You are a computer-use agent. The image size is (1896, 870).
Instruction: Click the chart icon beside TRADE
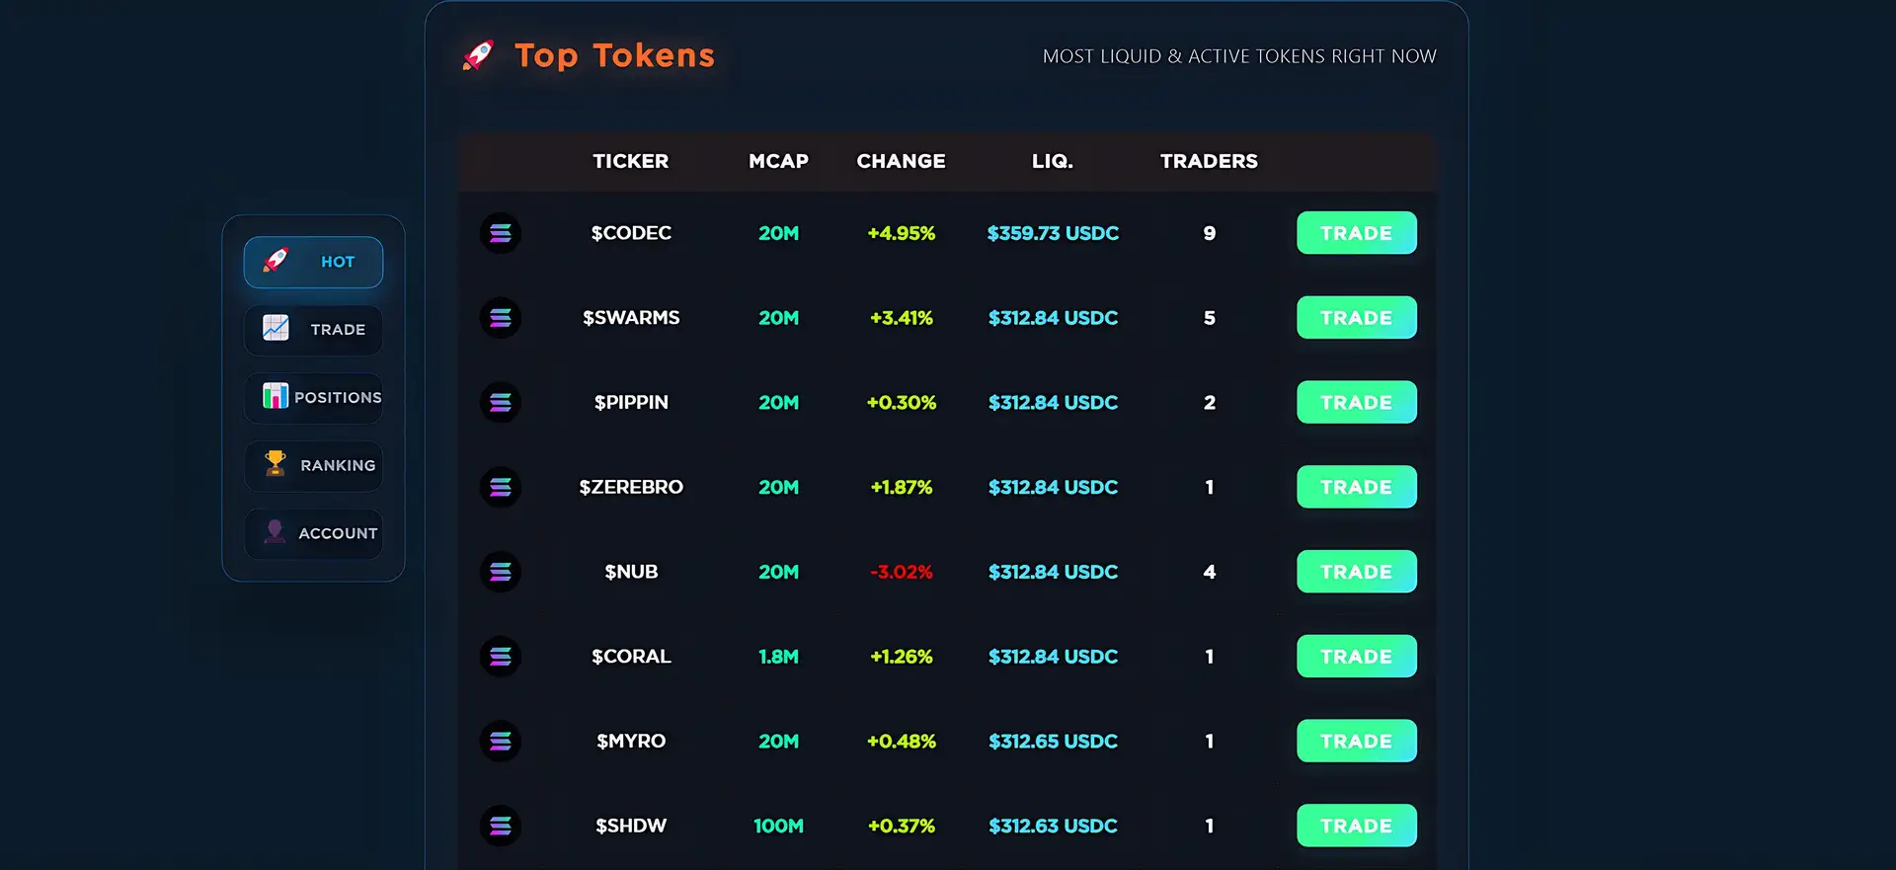[276, 328]
